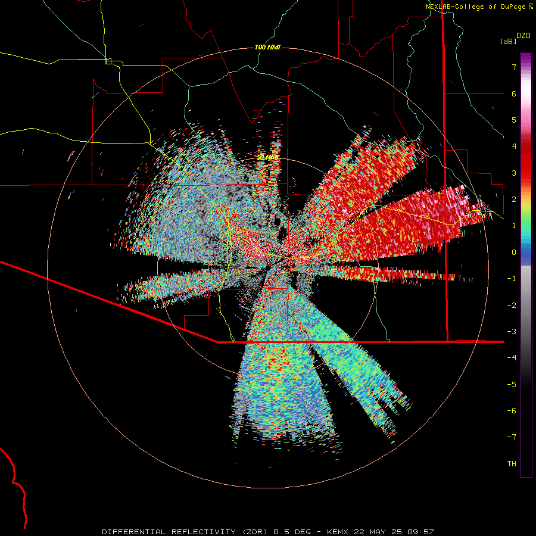Click the positive 1 value on color scale
Screen dimensions: 536x536
[x=514, y=226]
